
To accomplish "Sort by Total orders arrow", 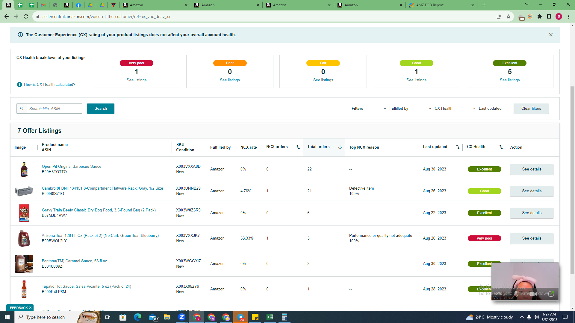I will [x=340, y=147].
